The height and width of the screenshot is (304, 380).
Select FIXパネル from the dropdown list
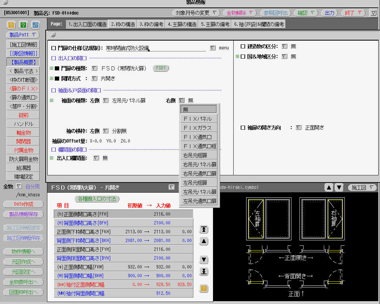pyautogui.click(x=199, y=118)
